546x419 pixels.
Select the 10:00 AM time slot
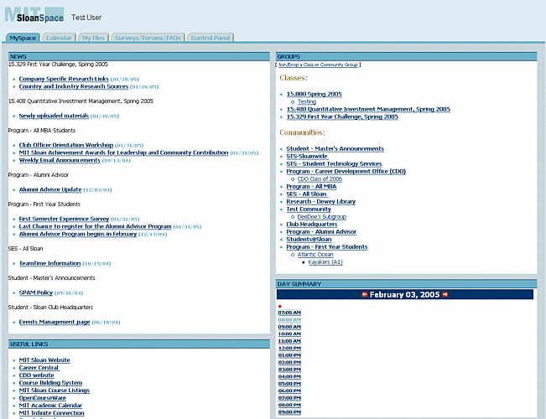(x=289, y=334)
